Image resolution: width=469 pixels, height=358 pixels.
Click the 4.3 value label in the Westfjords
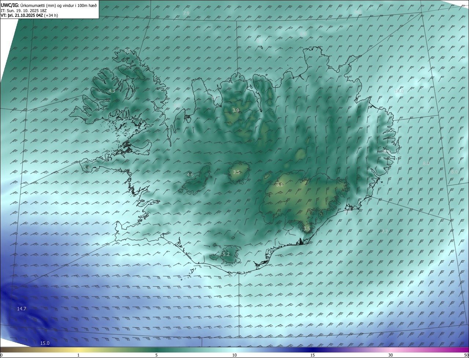click(x=111, y=91)
